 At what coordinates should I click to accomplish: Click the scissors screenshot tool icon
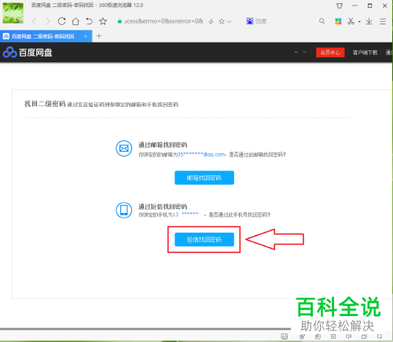351,21
